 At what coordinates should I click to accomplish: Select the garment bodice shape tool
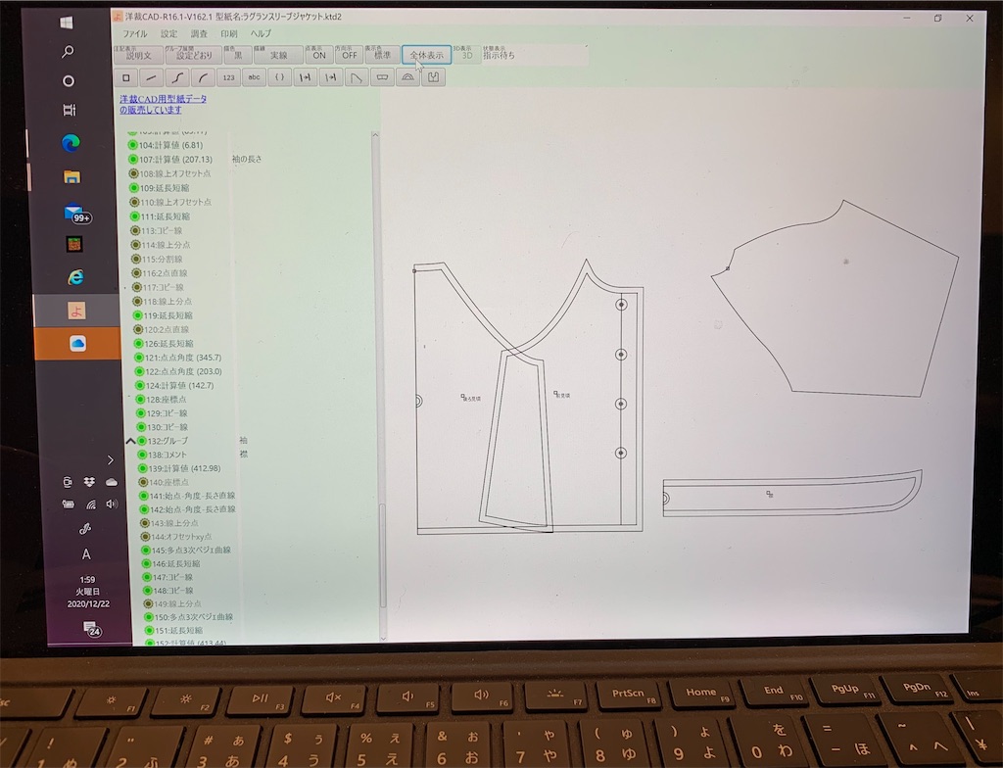pos(433,77)
